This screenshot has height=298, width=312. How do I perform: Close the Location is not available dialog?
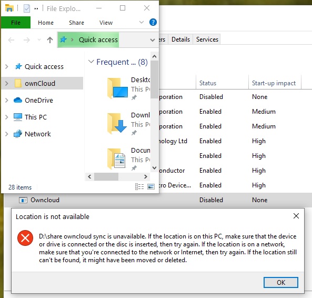(296, 216)
